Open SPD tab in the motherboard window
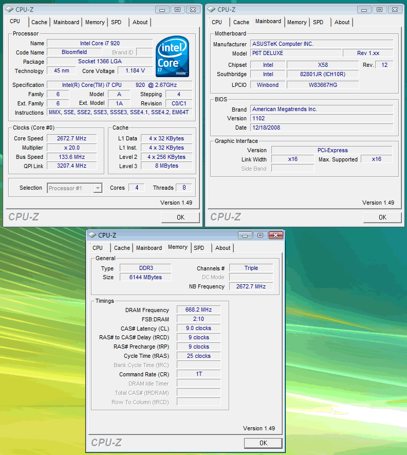Screen dimensions: 407x455 [318, 22]
